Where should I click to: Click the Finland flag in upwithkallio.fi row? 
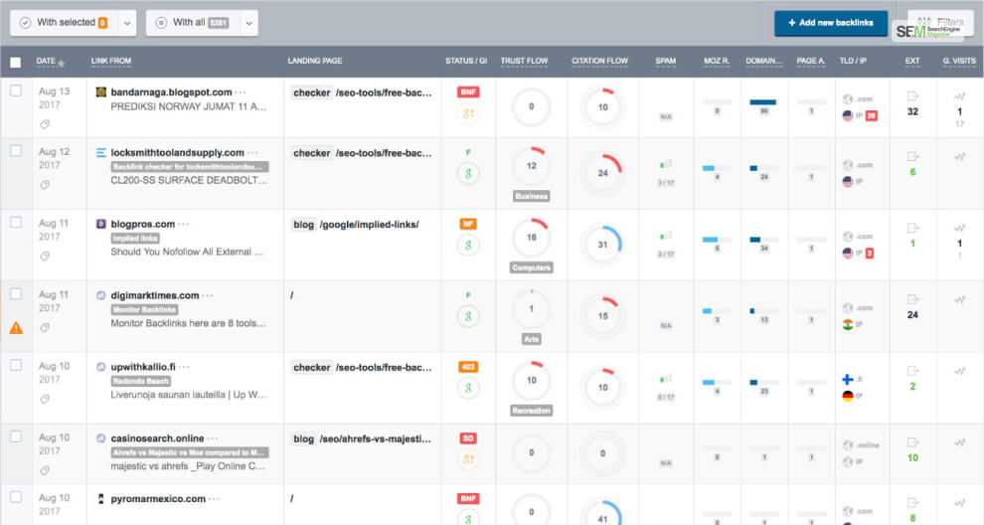coord(847,379)
